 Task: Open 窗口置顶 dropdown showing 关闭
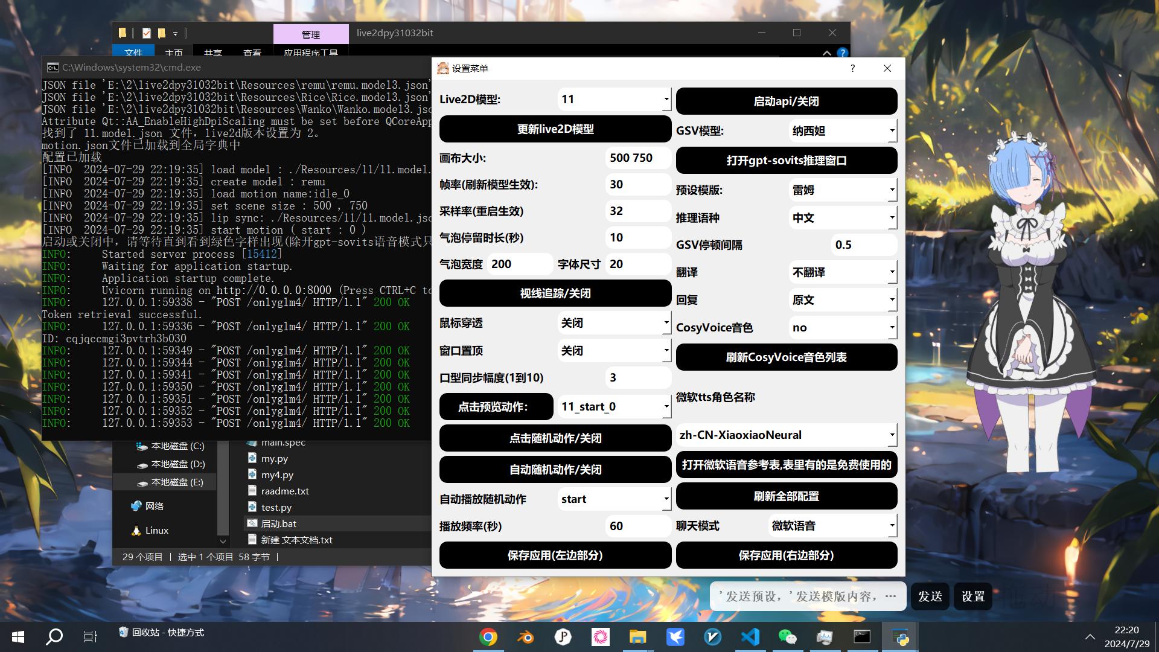[x=614, y=350]
